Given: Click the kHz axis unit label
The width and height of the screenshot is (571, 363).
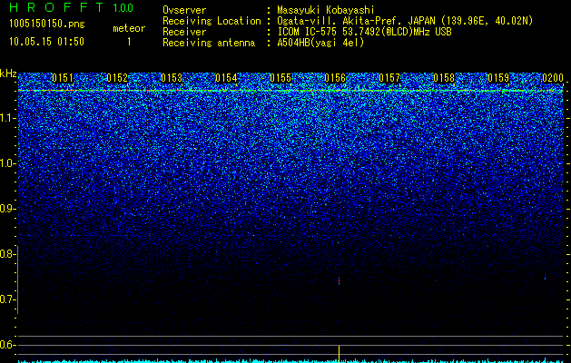Looking at the screenshot, I should point(8,74).
